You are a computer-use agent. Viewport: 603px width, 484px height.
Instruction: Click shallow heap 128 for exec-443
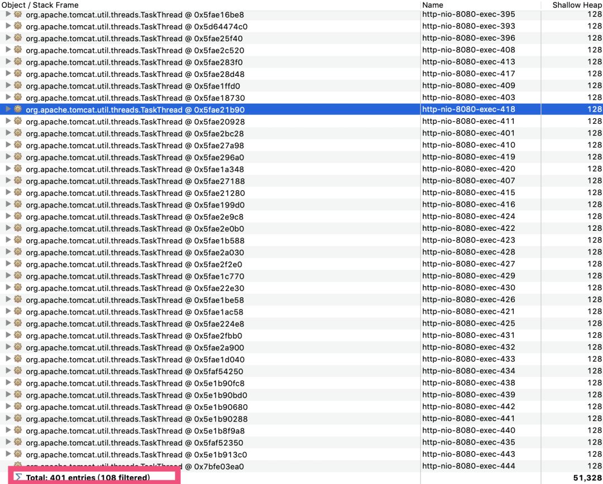click(x=594, y=454)
